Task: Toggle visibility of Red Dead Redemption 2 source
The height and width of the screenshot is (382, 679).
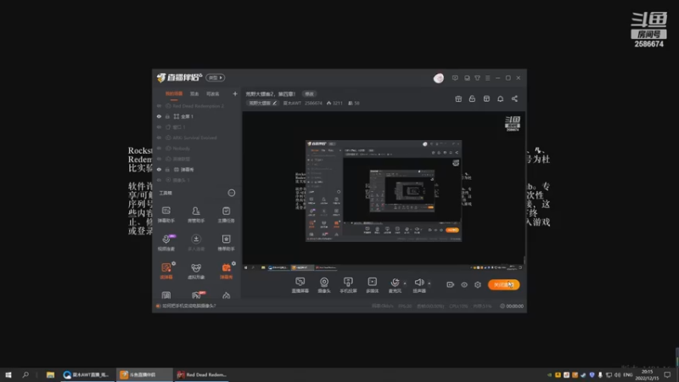Action: click(x=159, y=105)
